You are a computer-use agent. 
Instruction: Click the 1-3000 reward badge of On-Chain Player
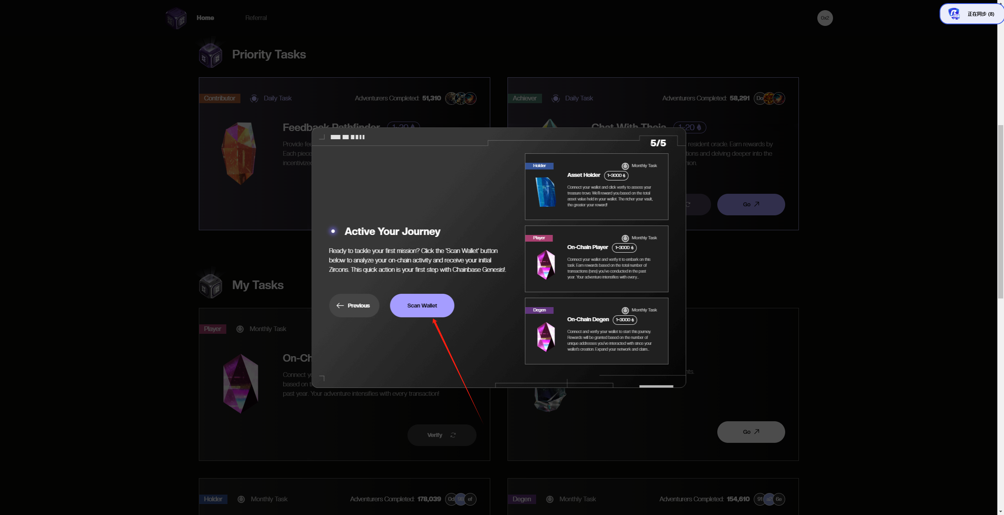624,247
